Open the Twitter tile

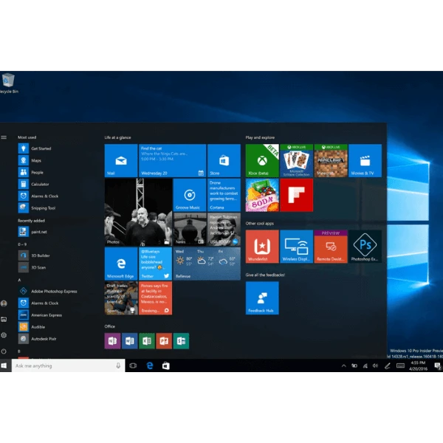point(155,264)
